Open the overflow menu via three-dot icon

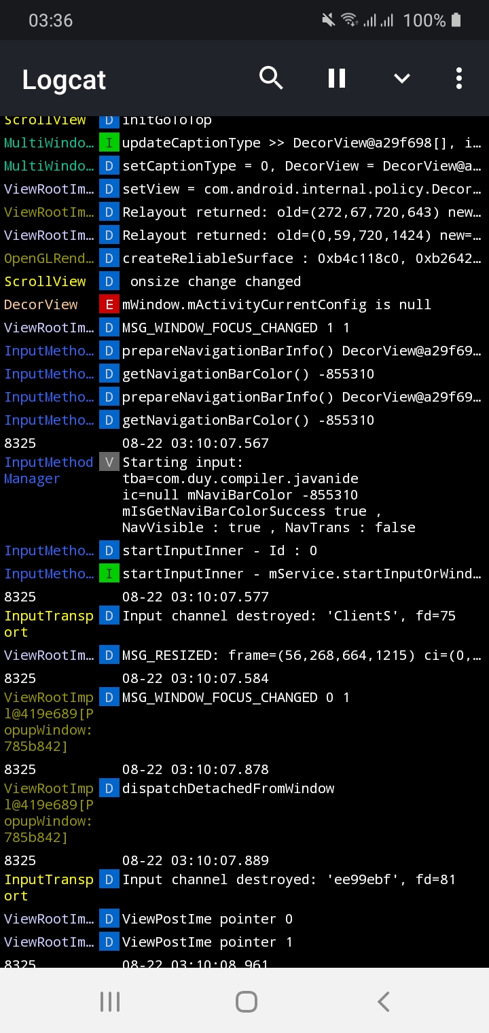(x=458, y=78)
